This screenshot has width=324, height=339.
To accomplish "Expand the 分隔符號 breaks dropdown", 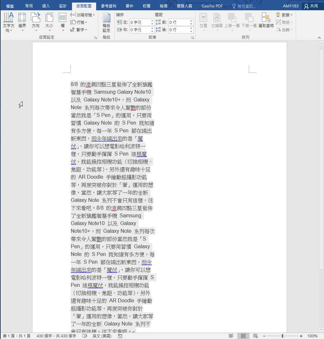I will click(83, 15).
